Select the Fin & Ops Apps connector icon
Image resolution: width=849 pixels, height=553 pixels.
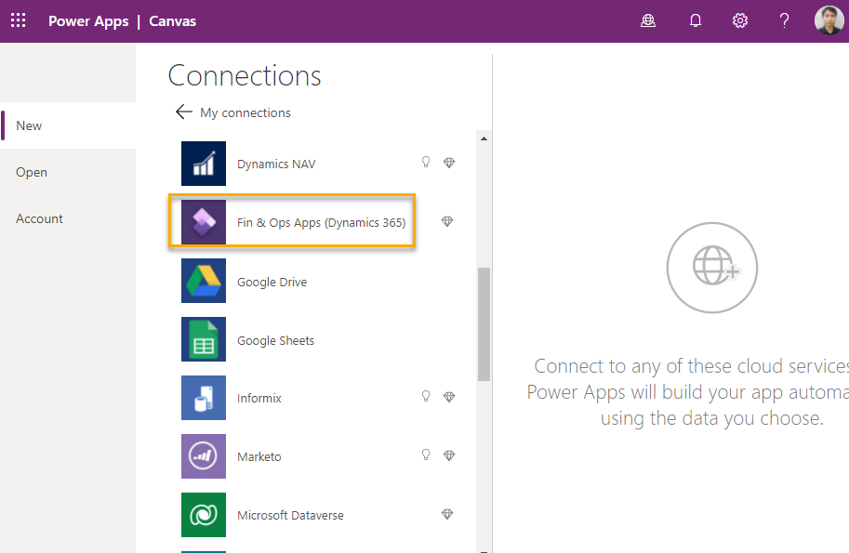tap(204, 222)
